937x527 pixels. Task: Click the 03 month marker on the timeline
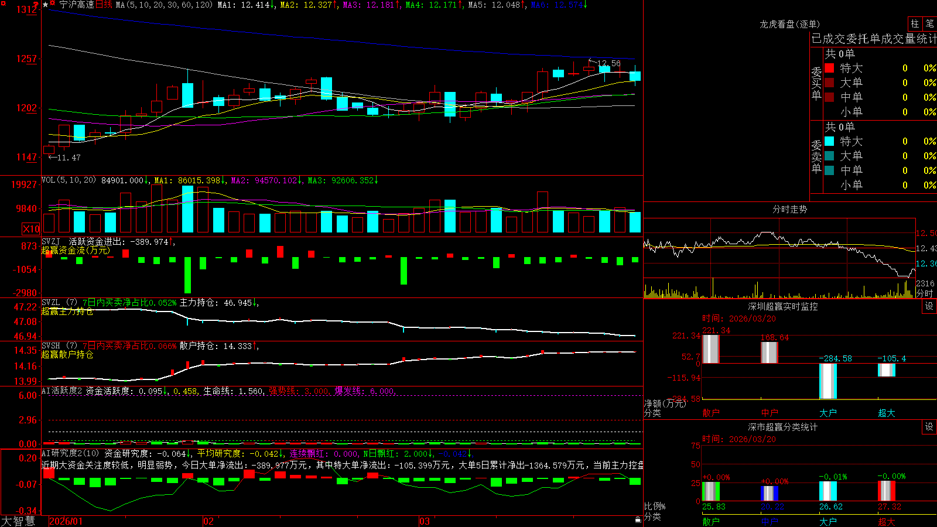425,521
